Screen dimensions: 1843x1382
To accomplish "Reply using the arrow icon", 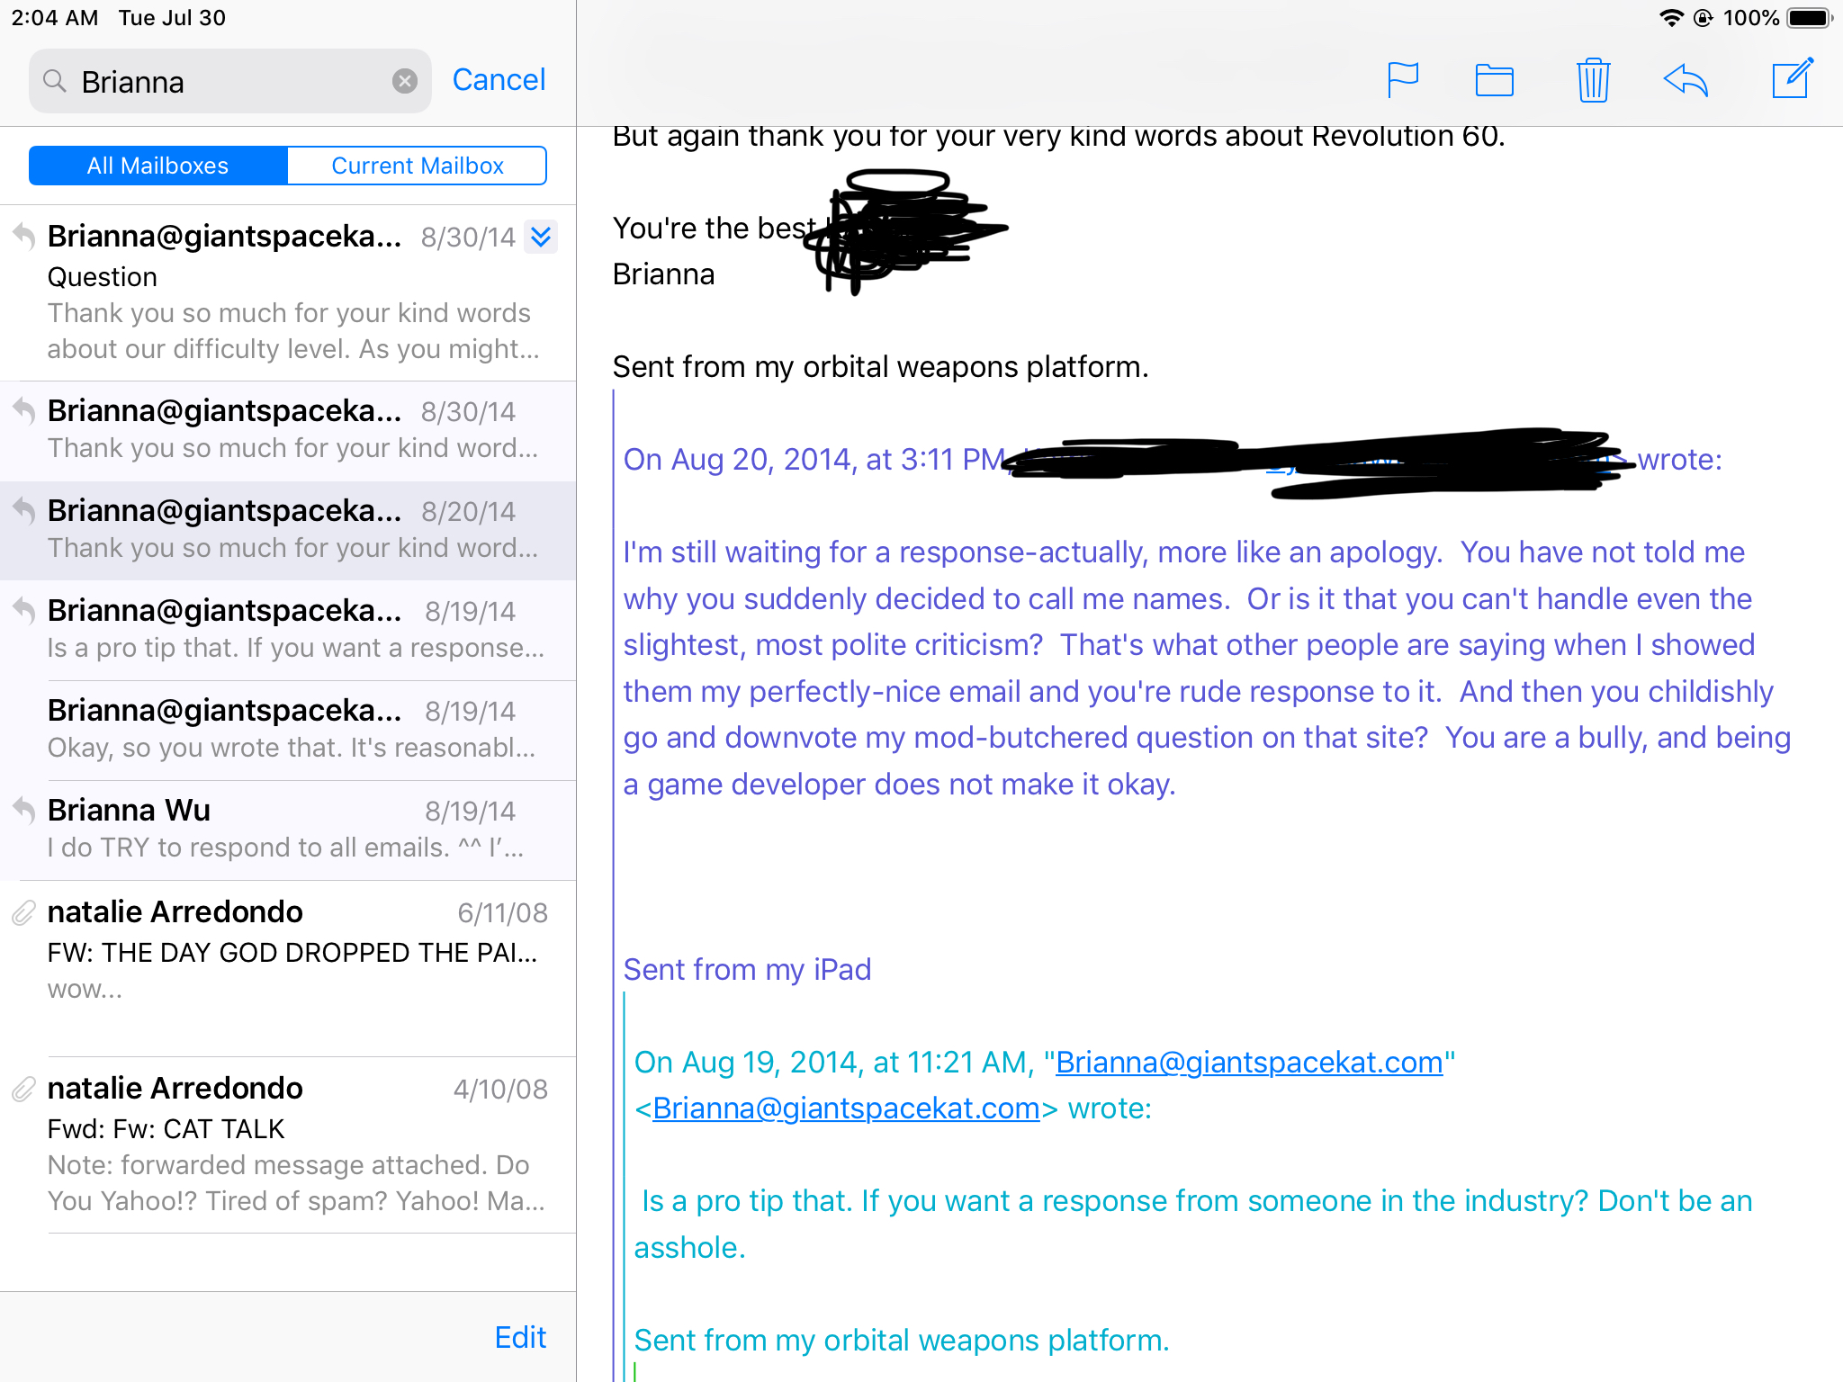I will pos(1686,80).
